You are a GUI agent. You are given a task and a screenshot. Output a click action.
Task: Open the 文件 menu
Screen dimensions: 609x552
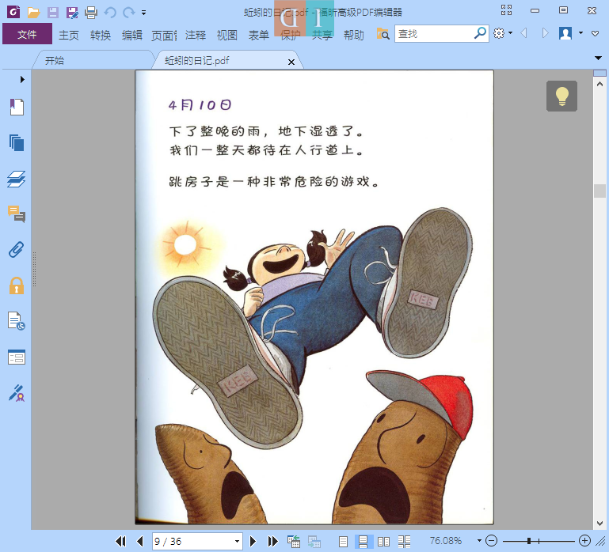27,34
